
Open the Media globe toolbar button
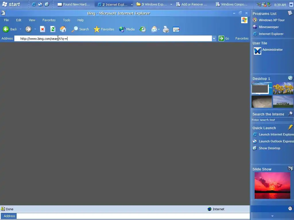click(x=127, y=29)
